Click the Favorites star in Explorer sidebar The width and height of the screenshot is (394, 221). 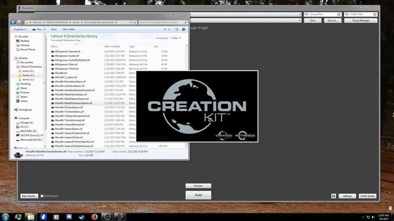15,37
